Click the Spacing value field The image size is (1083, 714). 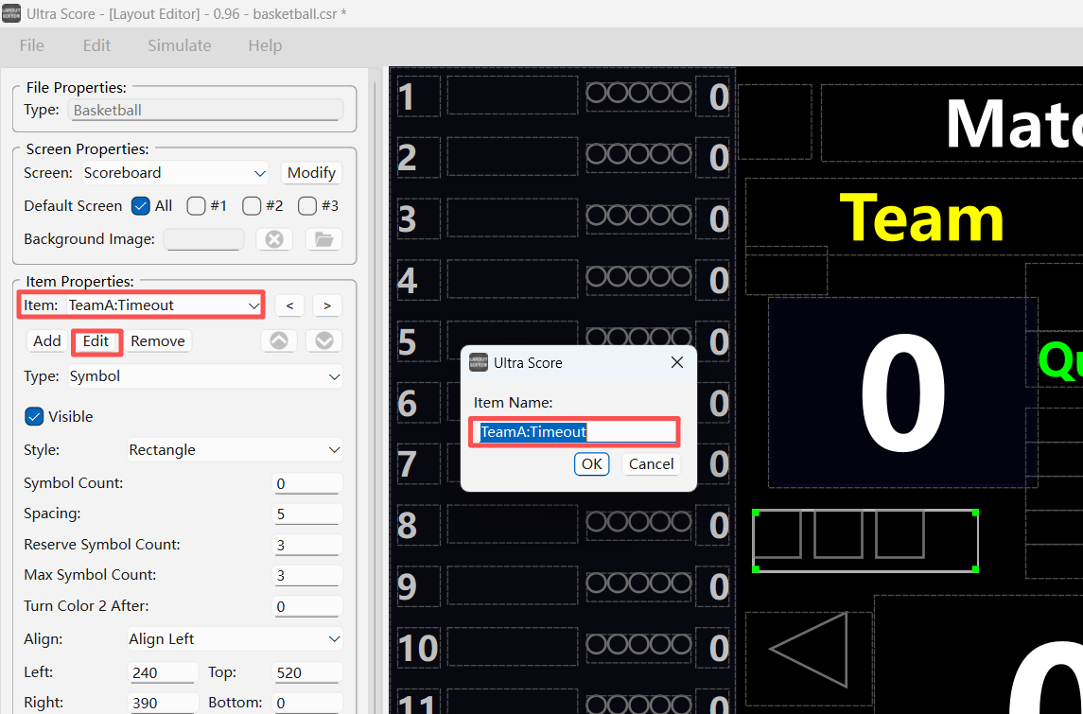[307, 514]
